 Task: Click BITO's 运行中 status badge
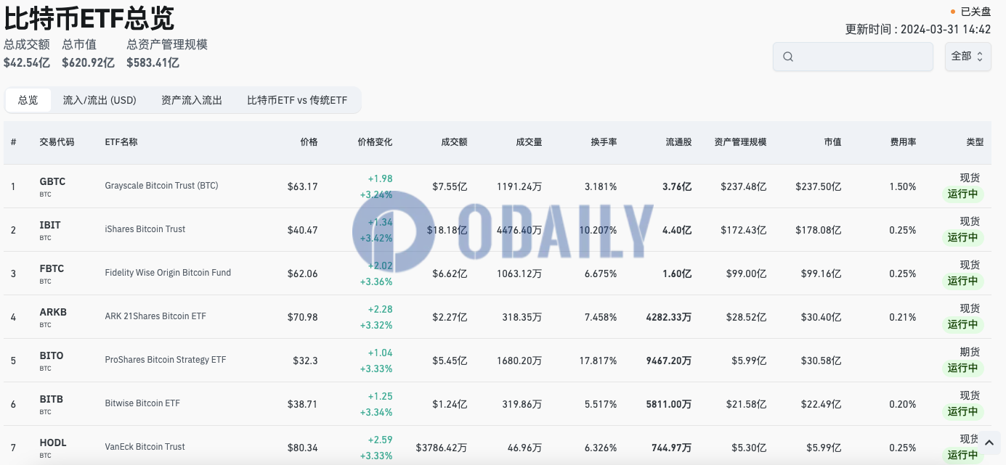(962, 368)
